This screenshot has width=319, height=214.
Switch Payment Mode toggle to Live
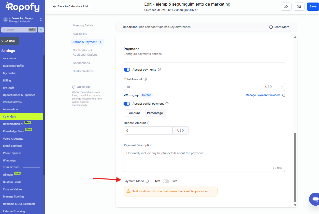pos(166,181)
